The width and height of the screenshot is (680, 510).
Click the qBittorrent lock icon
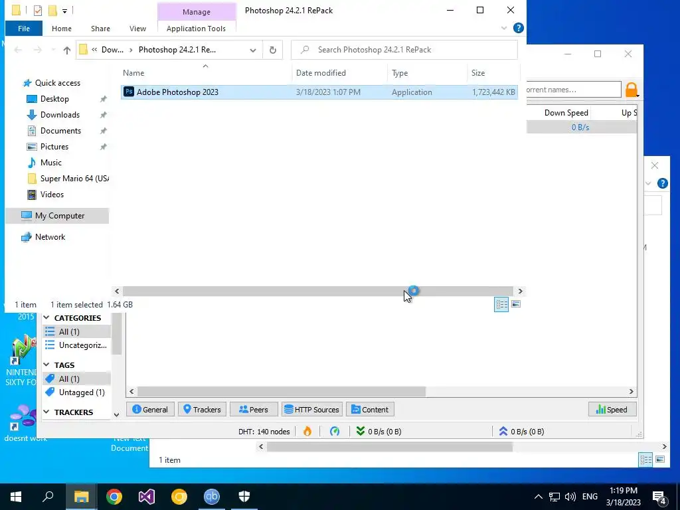coord(632,90)
